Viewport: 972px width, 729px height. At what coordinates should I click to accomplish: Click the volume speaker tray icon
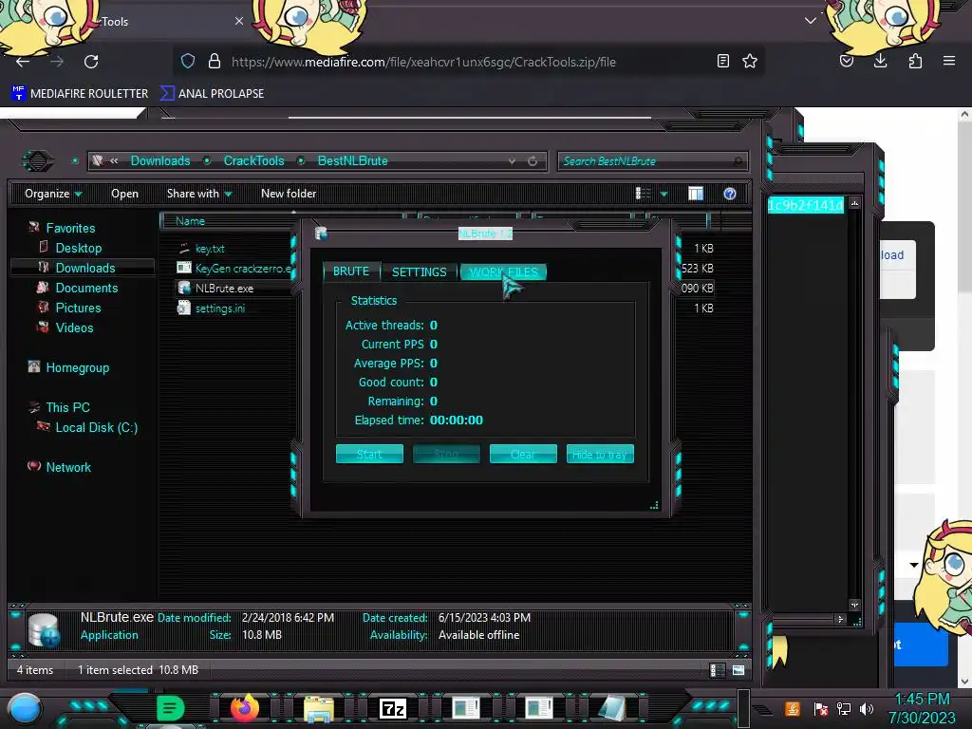tap(867, 708)
